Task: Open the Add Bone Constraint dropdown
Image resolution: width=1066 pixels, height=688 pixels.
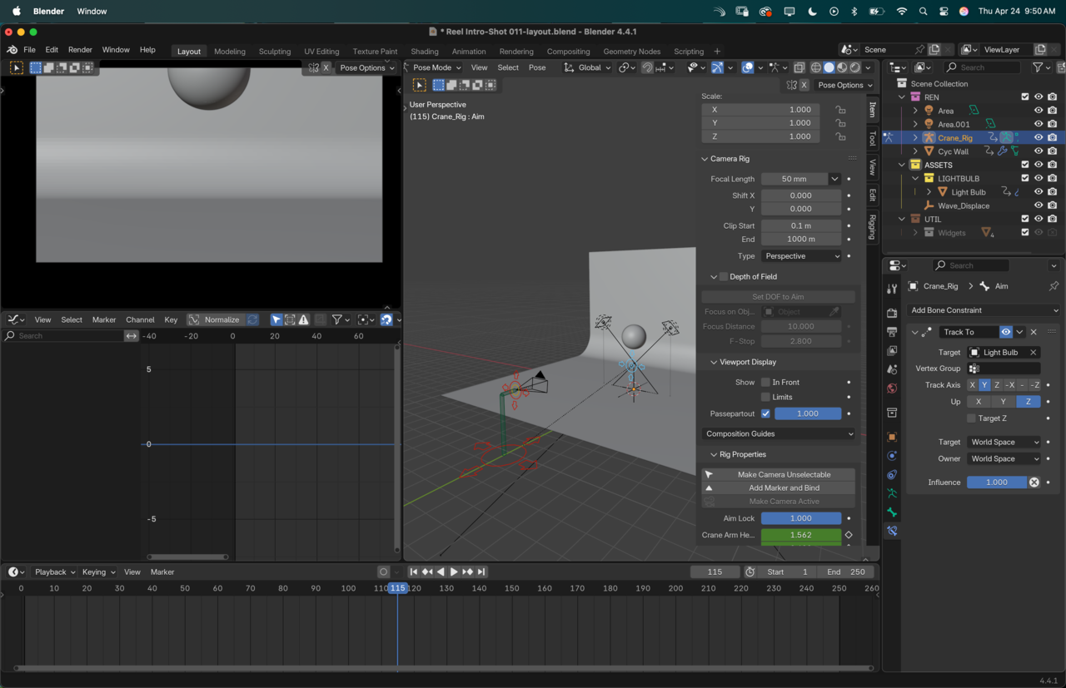Action: [983, 310]
